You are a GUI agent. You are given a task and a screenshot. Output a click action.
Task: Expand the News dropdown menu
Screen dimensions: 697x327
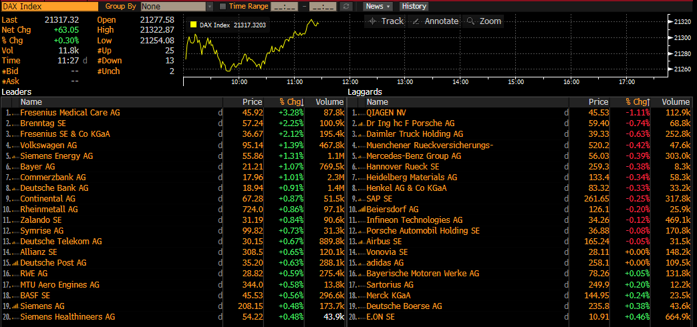(378, 6)
